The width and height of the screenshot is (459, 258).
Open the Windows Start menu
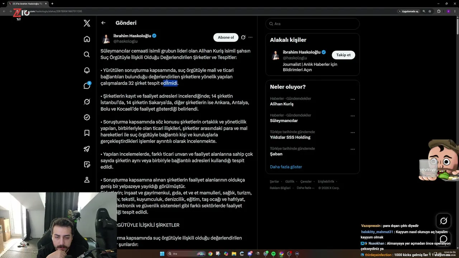[162, 254]
